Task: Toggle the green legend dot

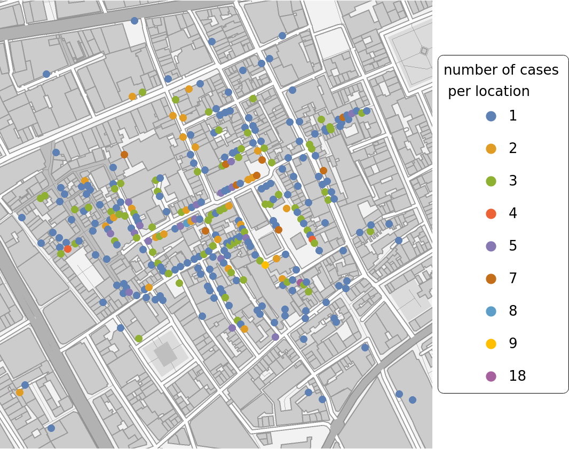Action: pos(491,181)
